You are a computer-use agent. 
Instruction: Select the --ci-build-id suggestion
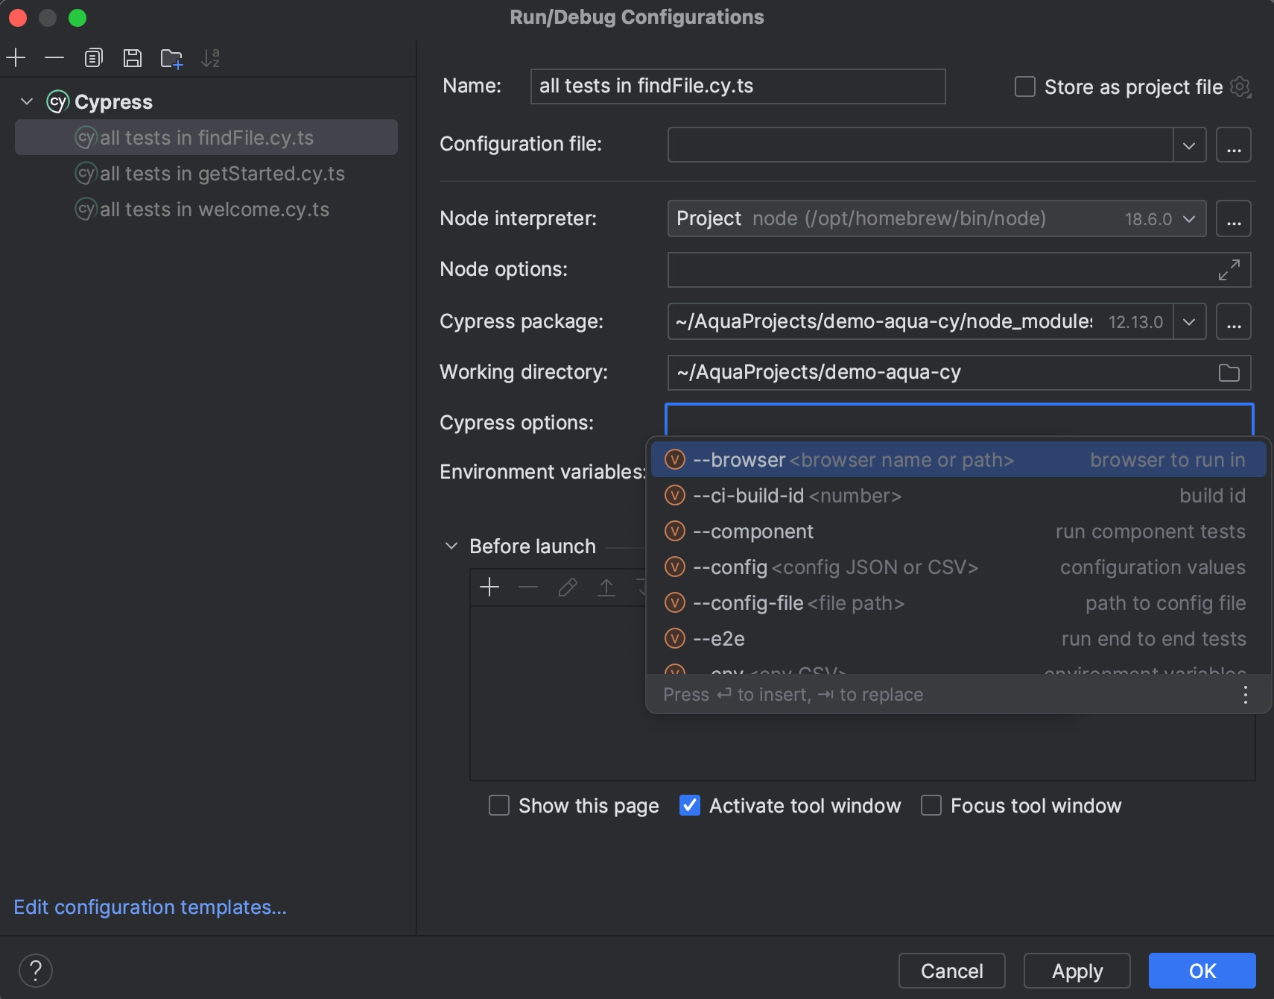(x=959, y=496)
